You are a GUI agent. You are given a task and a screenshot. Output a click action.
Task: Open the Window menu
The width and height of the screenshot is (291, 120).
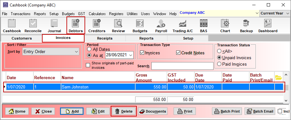[x=160, y=14]
